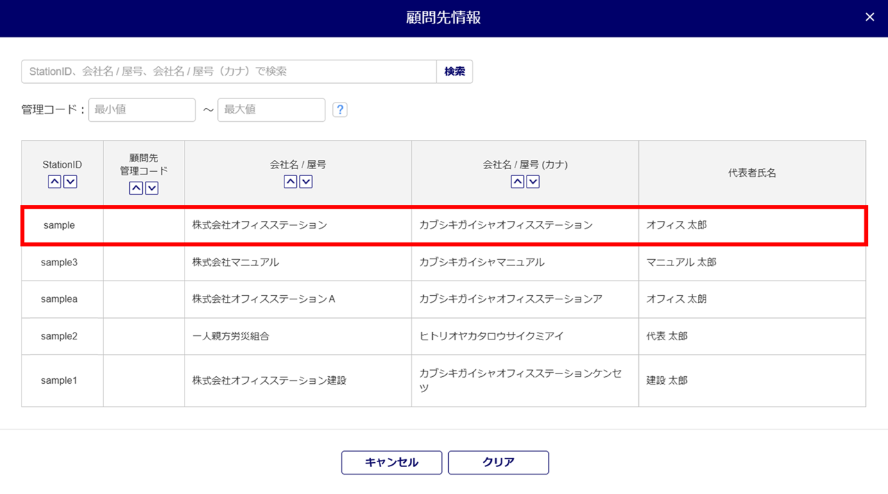Close the 顧問先情報 dialog

870,17
